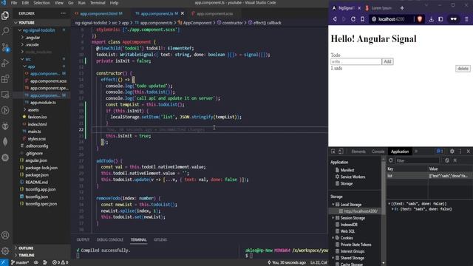The image size is (473, 266).
Task: Click the DevTools storage refresh icon
Action: [x=391, y=160]
